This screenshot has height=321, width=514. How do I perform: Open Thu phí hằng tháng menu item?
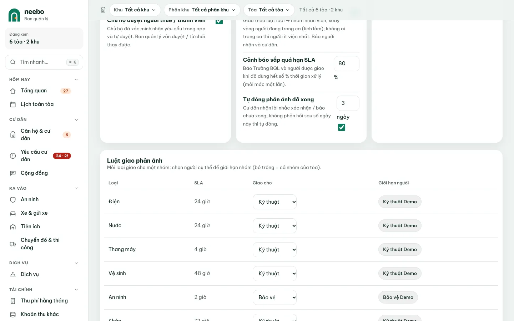(x=44, y=301)
